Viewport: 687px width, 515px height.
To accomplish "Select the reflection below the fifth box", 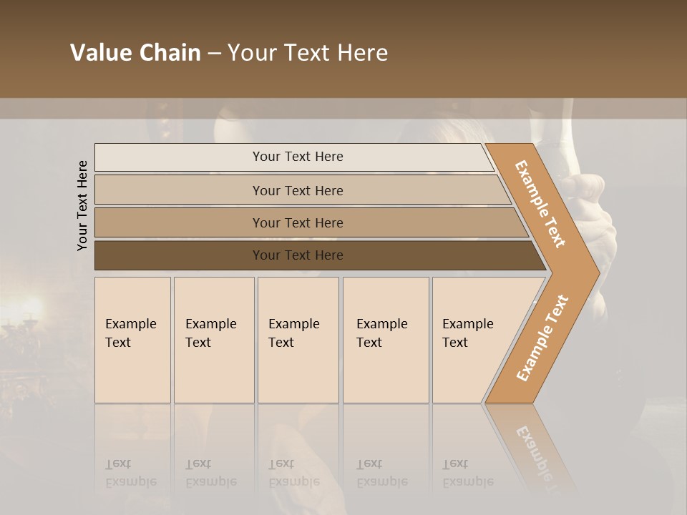I will click(468, 473).
